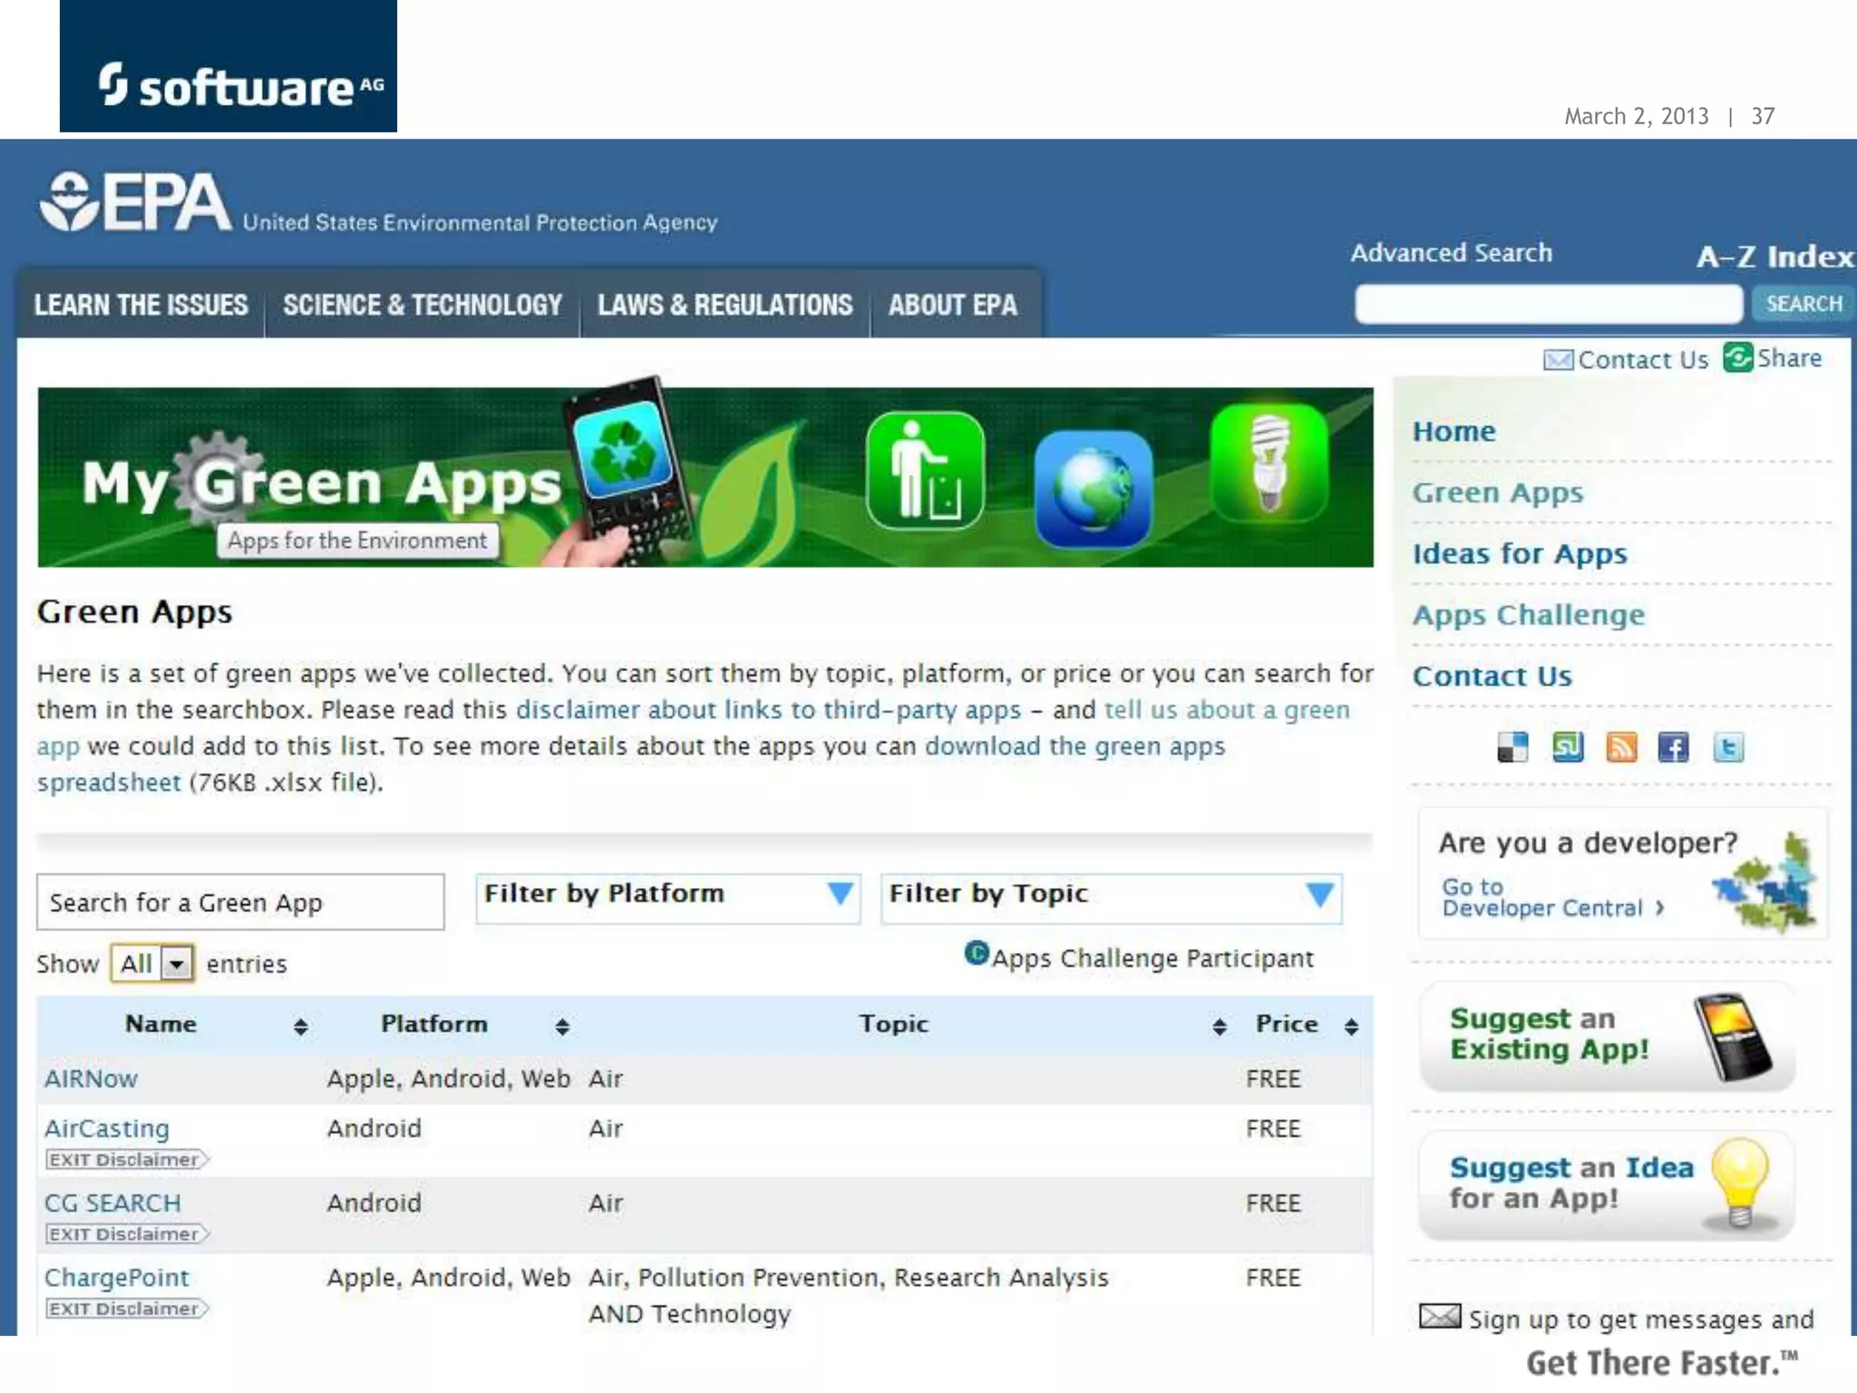Click the StumbleUpon share icon
1857x1393 pixels.
coord(1568,746)
